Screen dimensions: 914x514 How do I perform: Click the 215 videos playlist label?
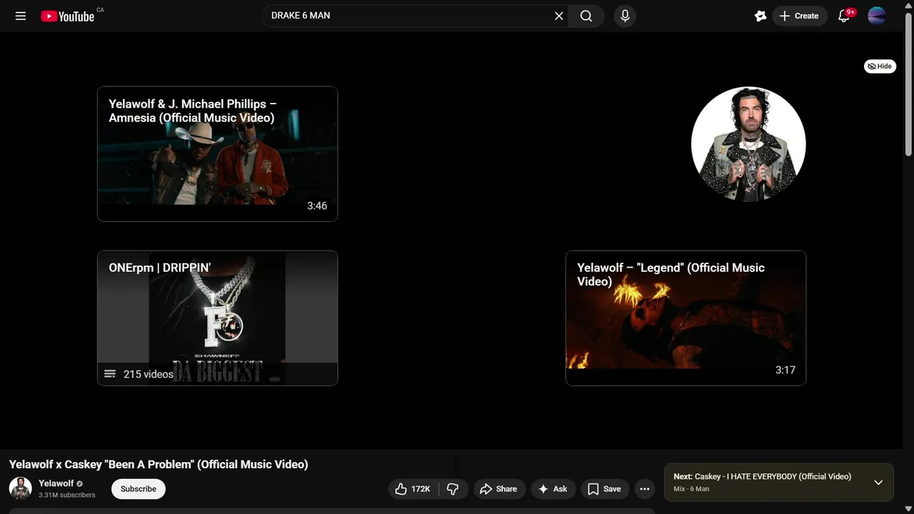[149, 374]
